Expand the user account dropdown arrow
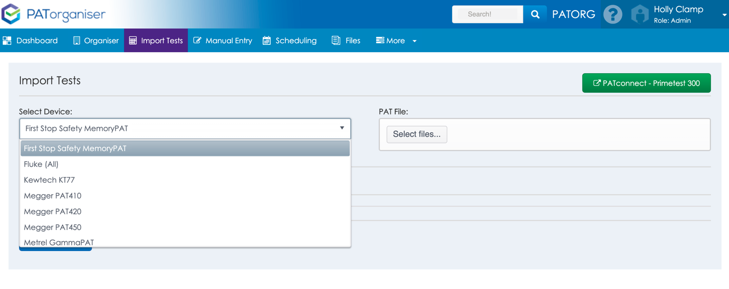The width and height of the screenshot is (729, 289). (724, 15)
